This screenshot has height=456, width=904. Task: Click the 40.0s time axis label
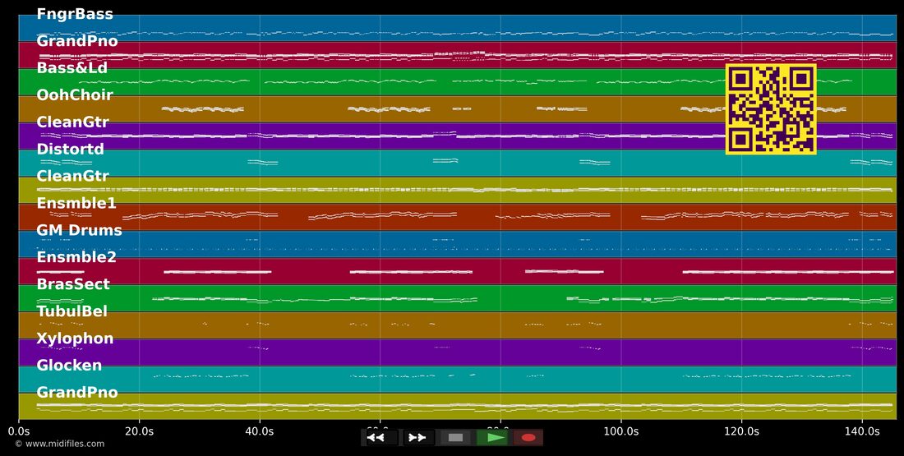260,431
